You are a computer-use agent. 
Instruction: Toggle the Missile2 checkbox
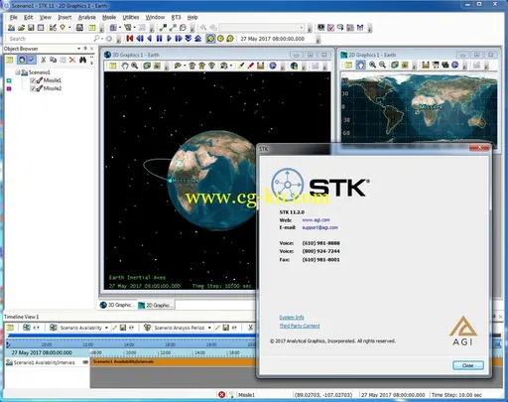pyautogui.click(x=33, y=88)
